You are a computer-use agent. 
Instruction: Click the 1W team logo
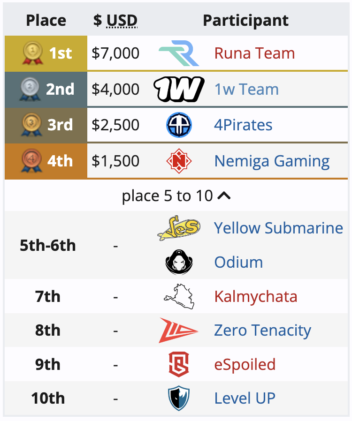tap(179, 89)
